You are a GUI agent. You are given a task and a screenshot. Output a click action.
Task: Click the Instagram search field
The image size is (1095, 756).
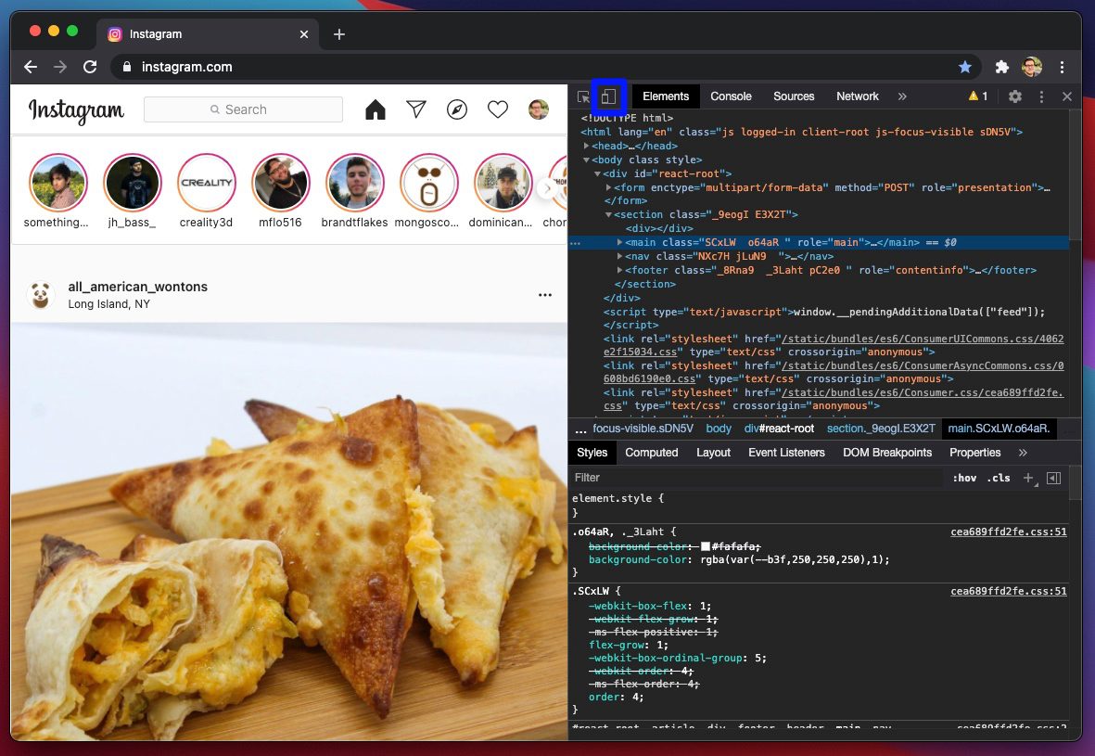point(243,109)
